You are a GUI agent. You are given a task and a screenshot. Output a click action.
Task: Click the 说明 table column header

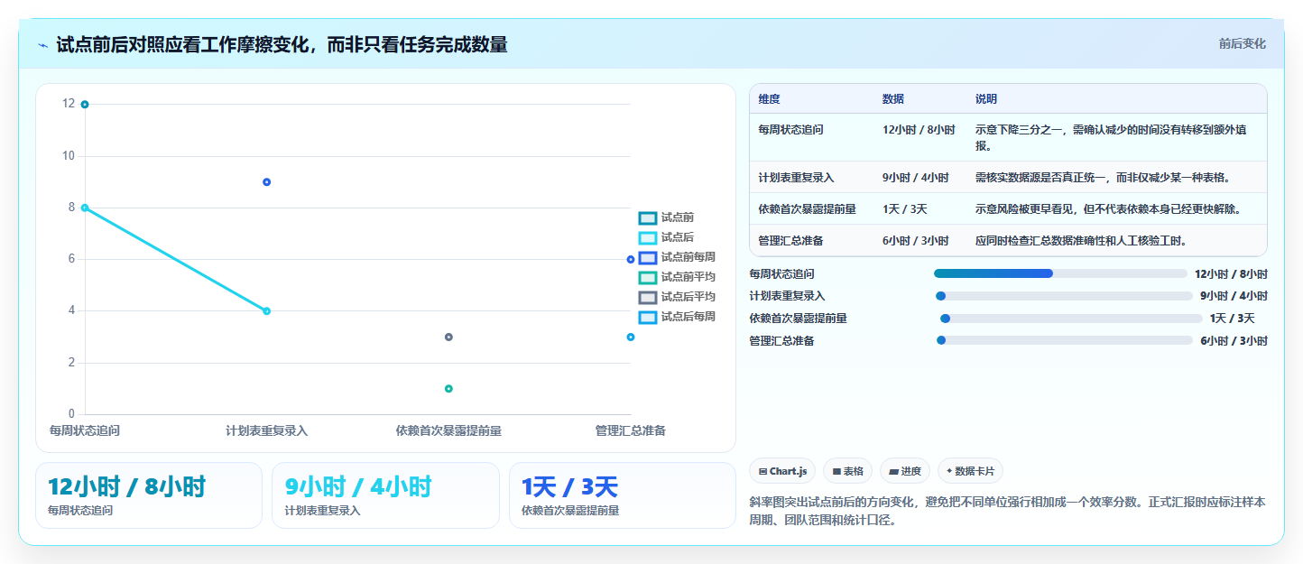(986, 99)
